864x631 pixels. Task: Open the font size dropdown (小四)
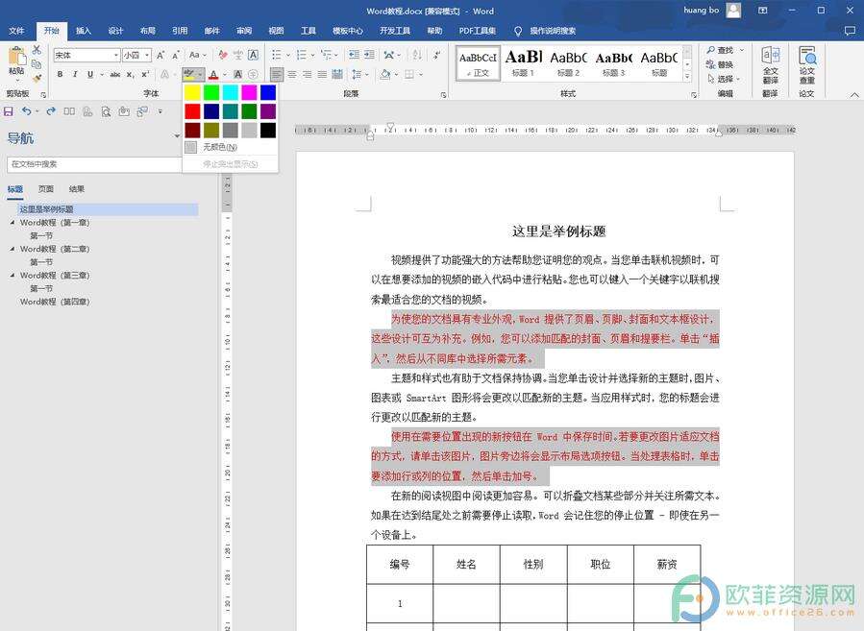(147, 55)
